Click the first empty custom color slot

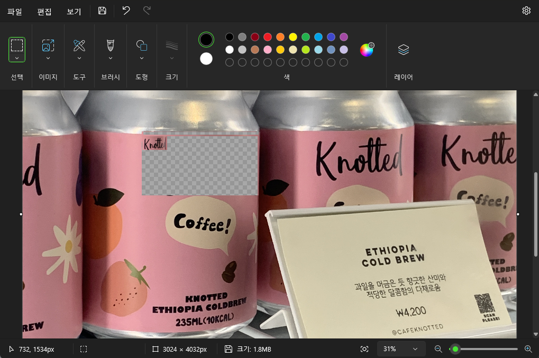pyautogui.click(x=230, y=62)
